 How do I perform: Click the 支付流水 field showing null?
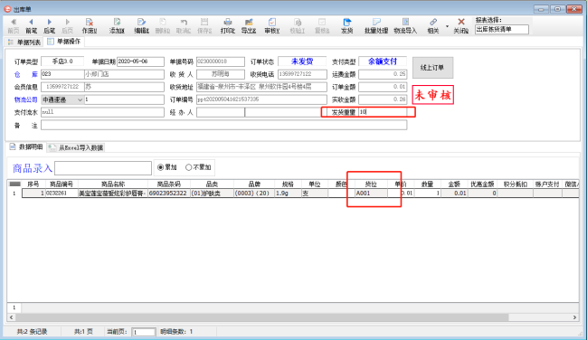(102, 112)
